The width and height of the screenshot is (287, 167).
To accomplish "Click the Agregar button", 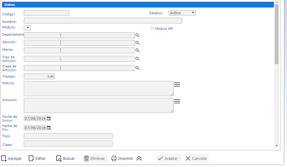I will pyautogui.click(x=12, y=158).
